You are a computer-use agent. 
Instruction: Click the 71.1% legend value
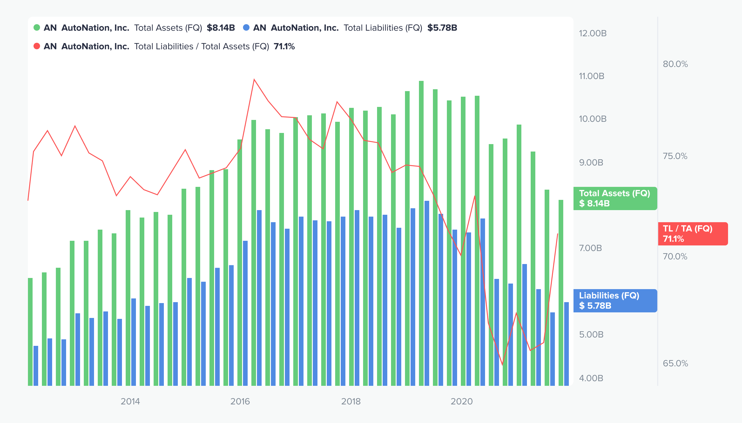click(x=284, y=46)
